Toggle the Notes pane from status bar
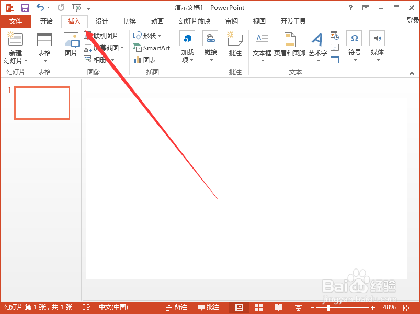420x314 pixels. tap(178, 307)
